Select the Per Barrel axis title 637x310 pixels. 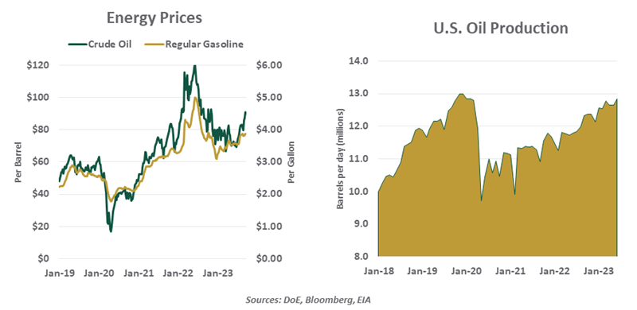(18, 162)
